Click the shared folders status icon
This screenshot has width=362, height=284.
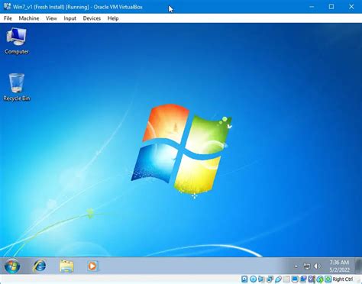(286, 279)
